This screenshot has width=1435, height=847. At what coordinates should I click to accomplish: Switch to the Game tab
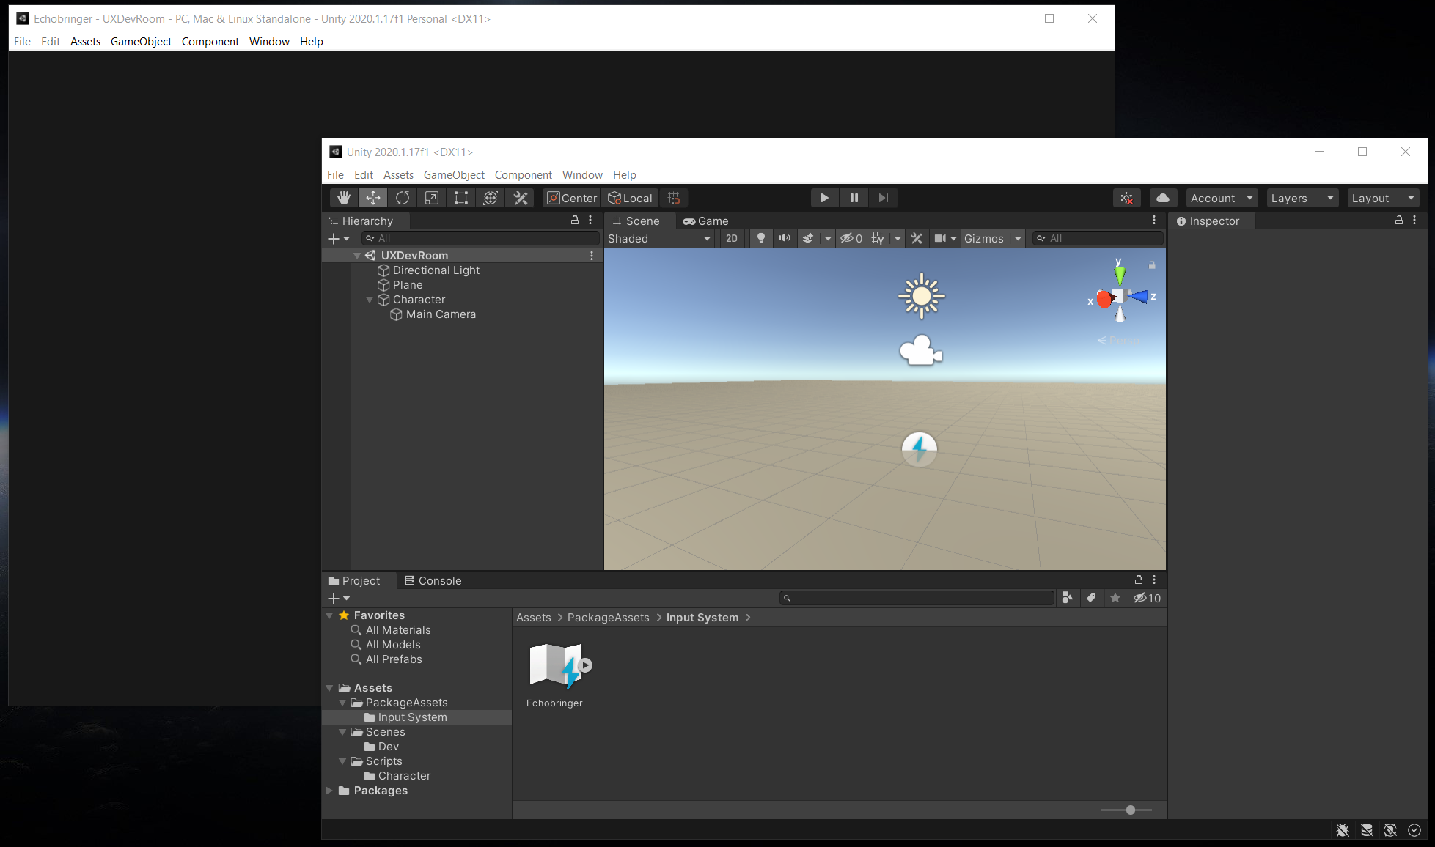[705, 221]
